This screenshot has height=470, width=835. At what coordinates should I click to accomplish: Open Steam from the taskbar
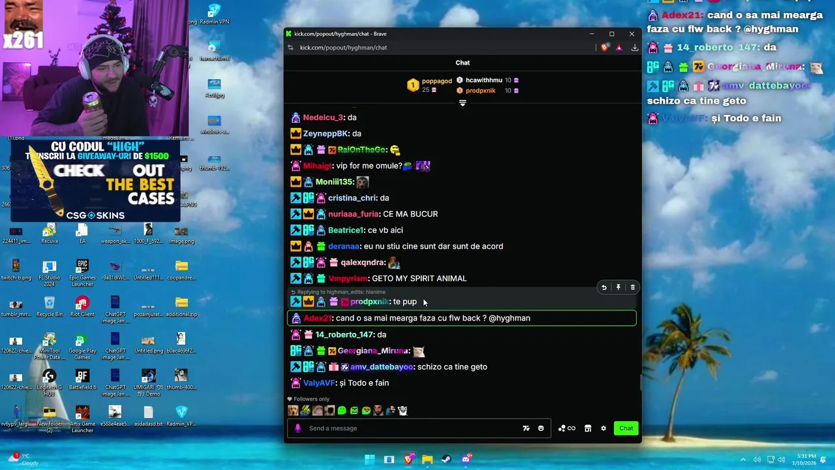coord(446,460)
